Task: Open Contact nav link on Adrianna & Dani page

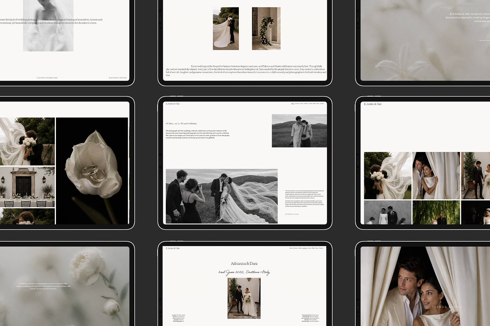Action: (321, 248)
